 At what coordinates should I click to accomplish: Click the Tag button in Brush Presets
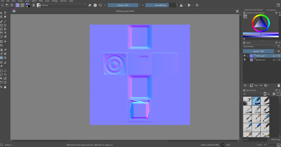coord(267,94)
